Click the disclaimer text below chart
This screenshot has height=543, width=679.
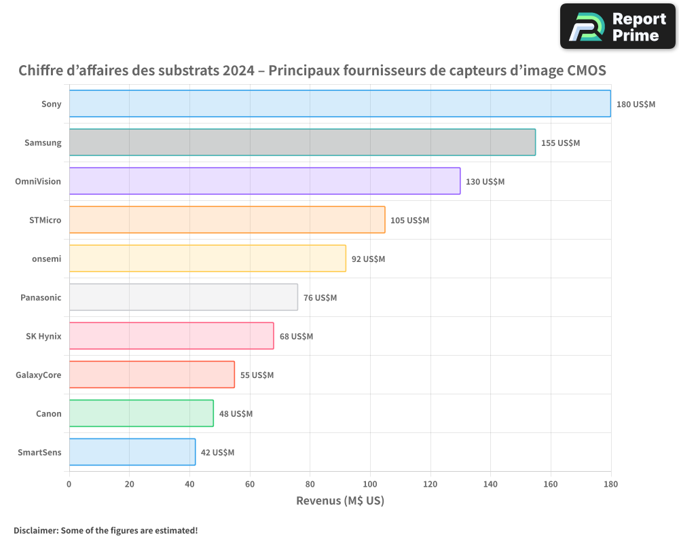(x=106, y=530)
